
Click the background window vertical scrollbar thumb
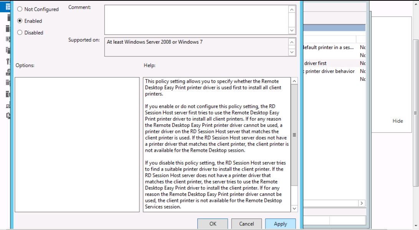[416, 113]
